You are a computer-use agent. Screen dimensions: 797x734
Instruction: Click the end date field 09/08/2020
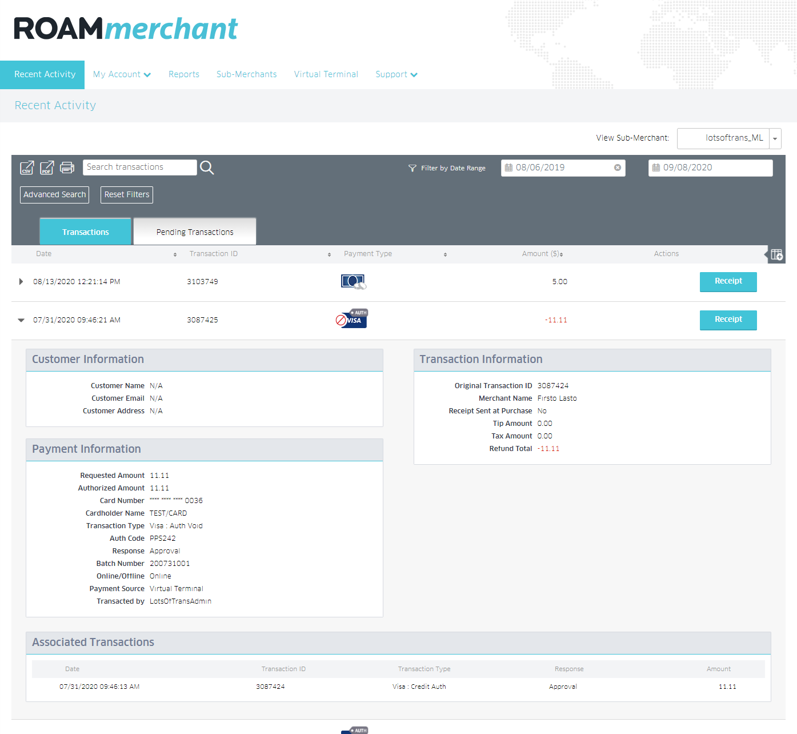click(710, 167)
